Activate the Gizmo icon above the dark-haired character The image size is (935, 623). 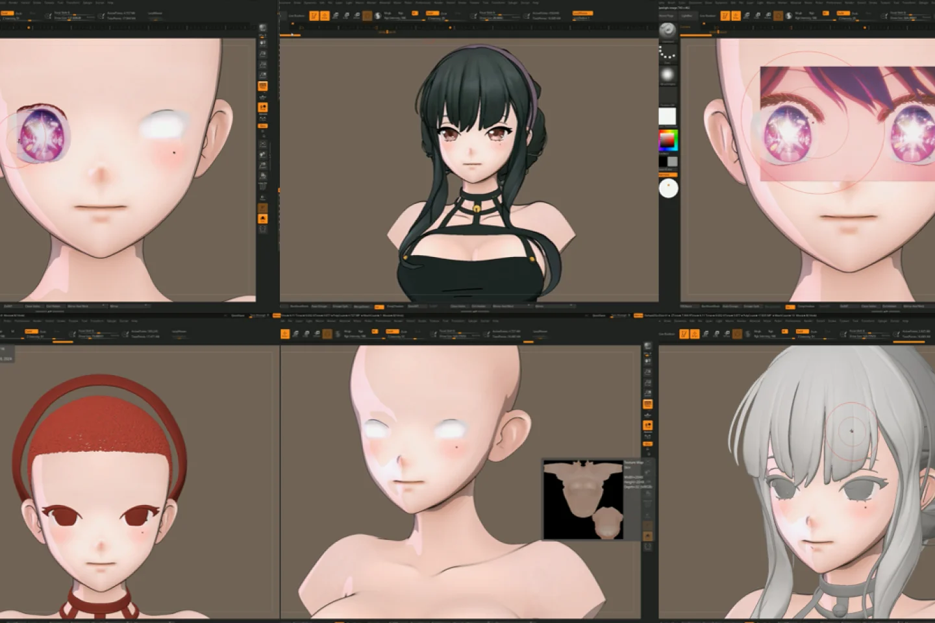pos(368,16)
